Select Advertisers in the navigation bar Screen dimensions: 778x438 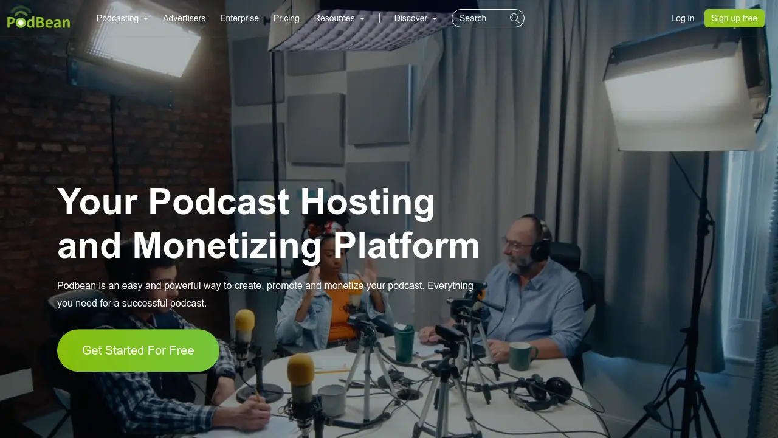[x=184, y=18]
